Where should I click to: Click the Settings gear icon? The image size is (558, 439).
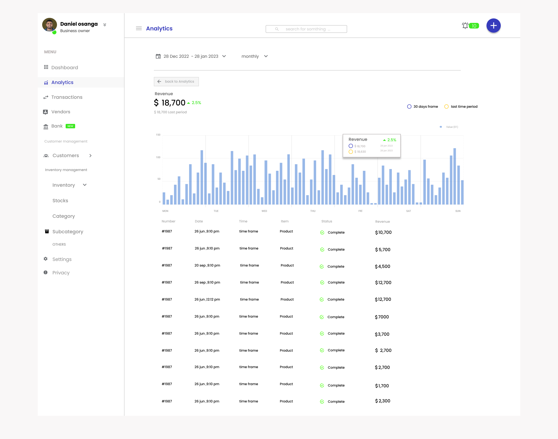click(46, 259)
